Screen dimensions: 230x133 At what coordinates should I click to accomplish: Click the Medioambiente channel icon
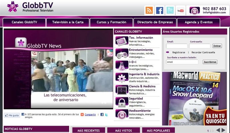[120, 113]
